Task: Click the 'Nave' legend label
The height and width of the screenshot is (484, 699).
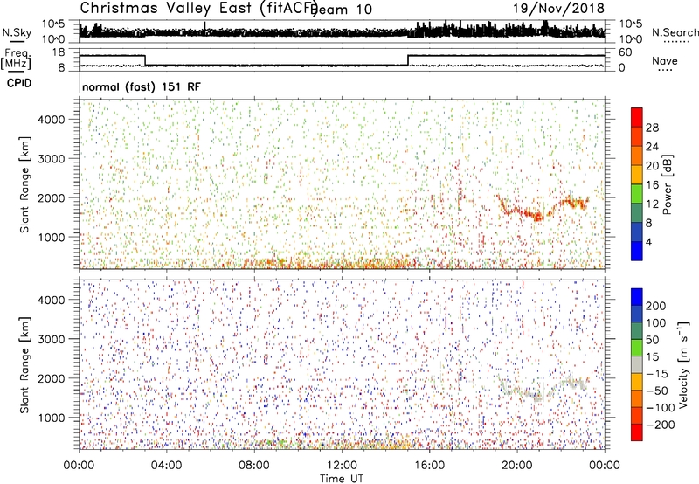Action: tap(665, 60)
